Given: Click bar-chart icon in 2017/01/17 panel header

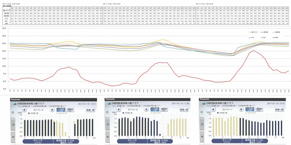Looking at the screenshot, I should (203, 103).
